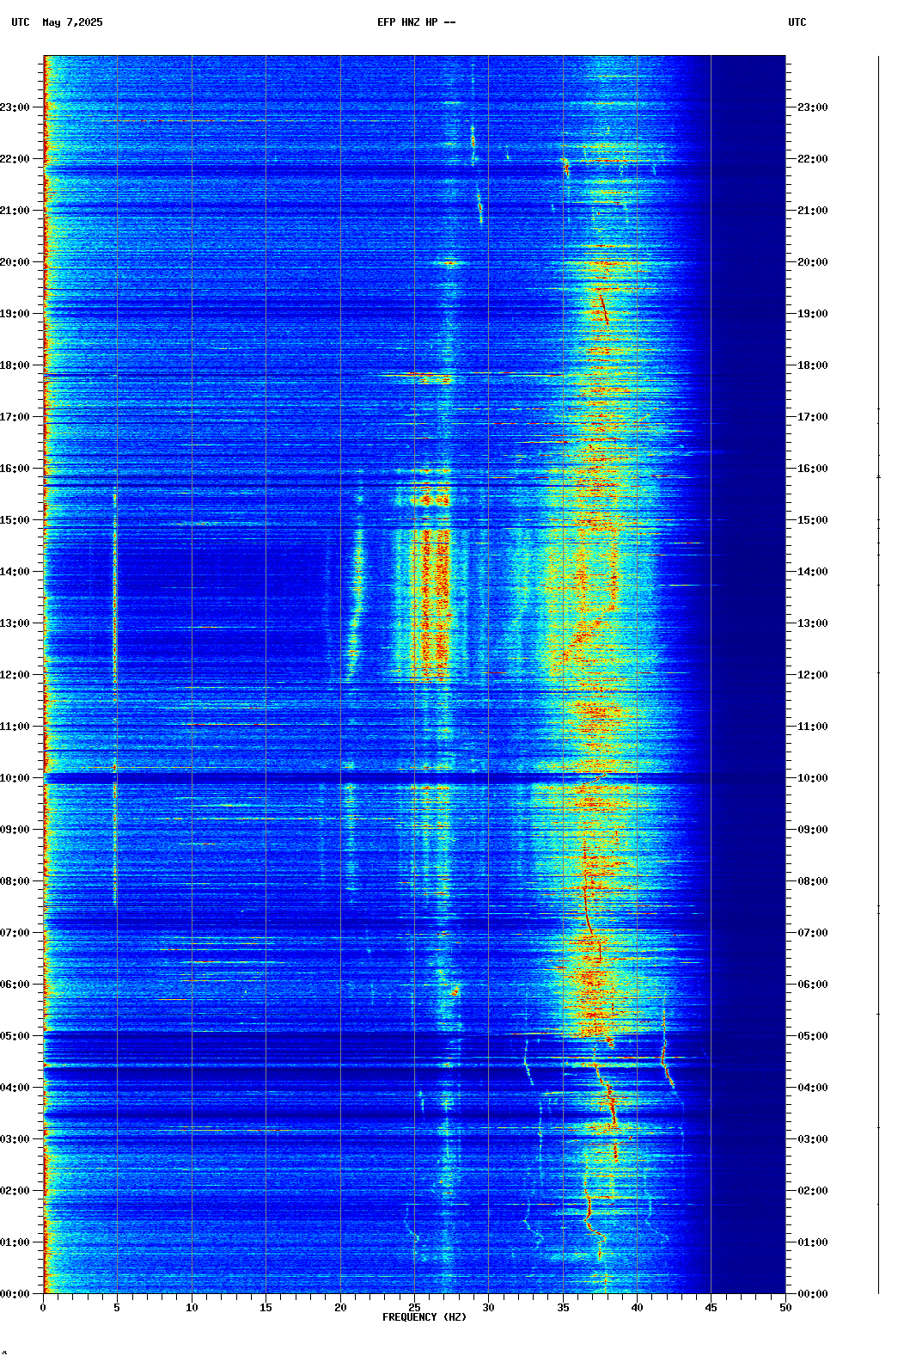Click the 5 Hz frequency tick label
916x1362 pixels.
[117, 1308]
